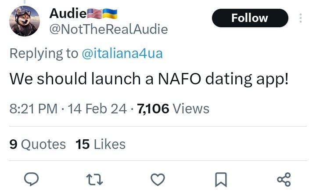
Task: Like the tweet with the heart icon
Action: 158,179
